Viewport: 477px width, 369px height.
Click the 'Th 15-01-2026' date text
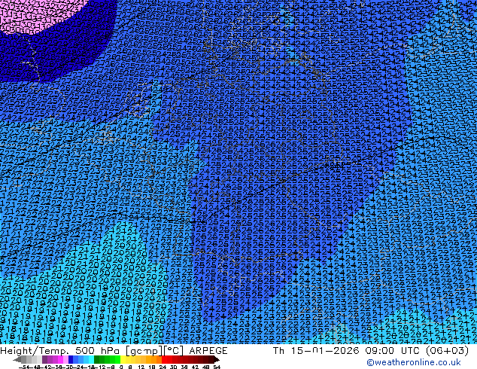pyautogui.click(x=316, y=351)
